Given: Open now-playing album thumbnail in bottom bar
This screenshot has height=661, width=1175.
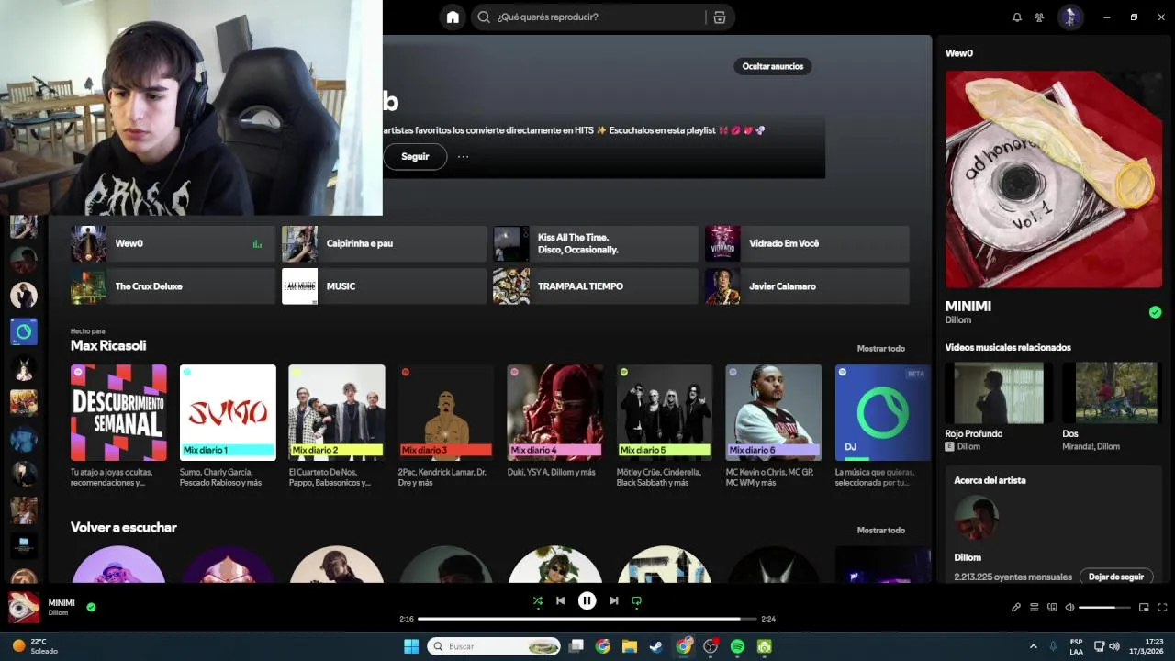Looking at the screenshot, I should (24, 607).
